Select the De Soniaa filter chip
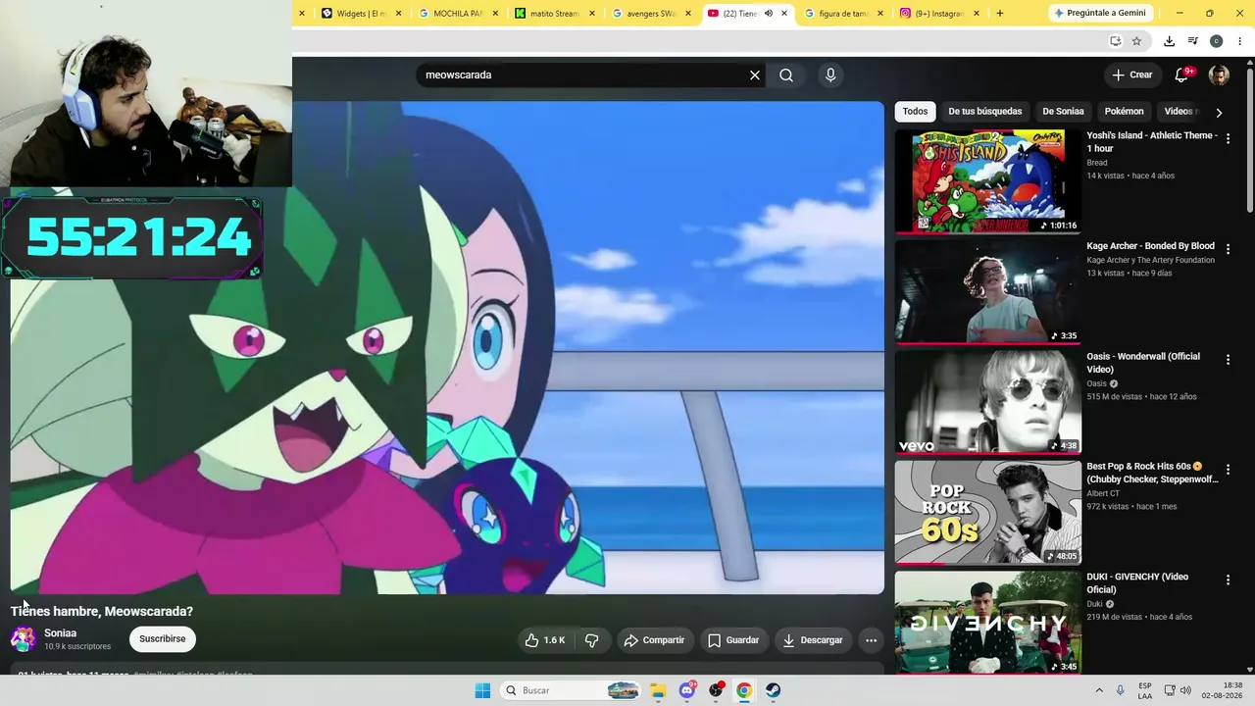 point(1063,112)
